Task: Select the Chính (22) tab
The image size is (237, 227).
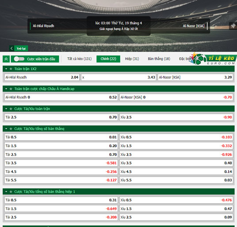Action: pyautogui.click(x=108, y=59)
